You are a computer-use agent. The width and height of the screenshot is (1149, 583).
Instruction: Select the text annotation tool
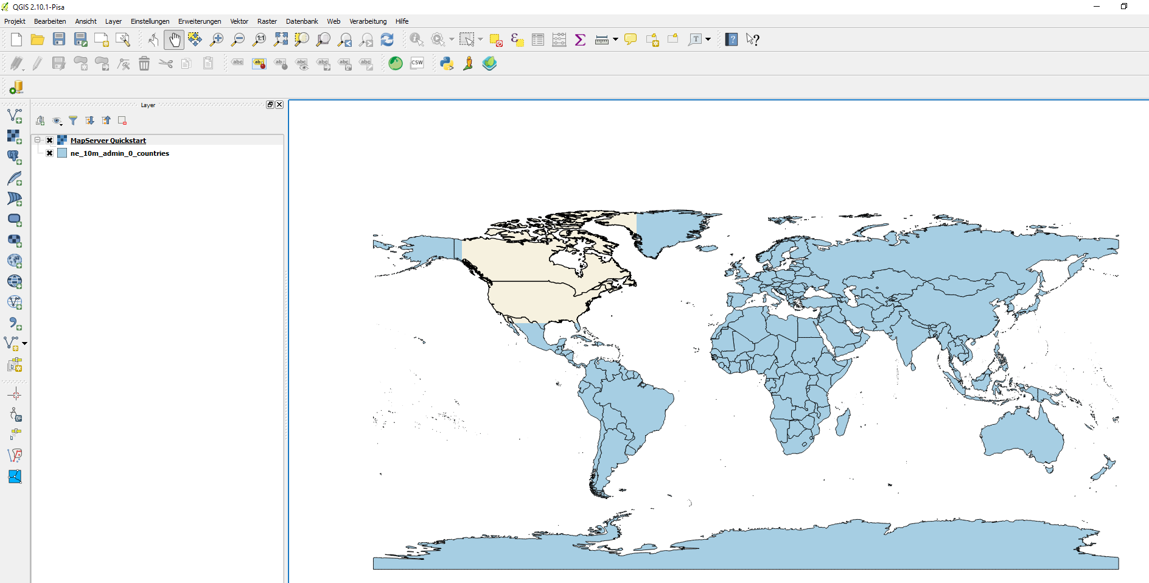coord(696,40)
